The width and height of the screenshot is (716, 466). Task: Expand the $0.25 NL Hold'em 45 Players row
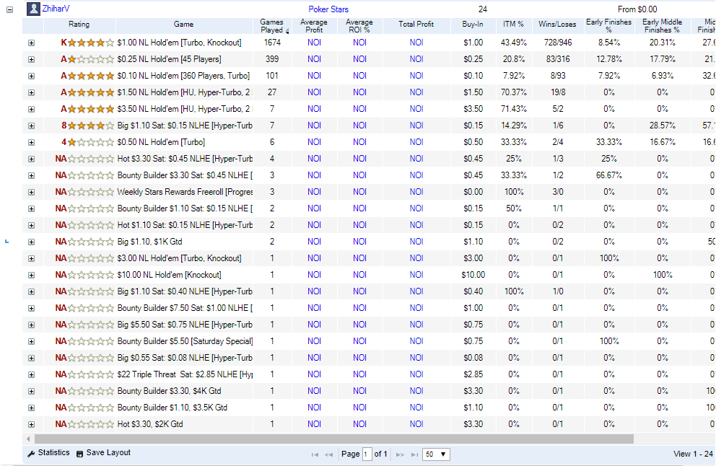pyautogui.click(x=32, y=59)
